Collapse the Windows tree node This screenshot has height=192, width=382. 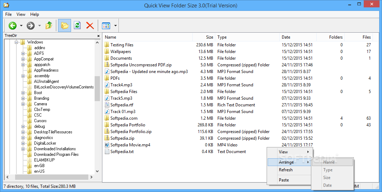[x=16, y=42]
